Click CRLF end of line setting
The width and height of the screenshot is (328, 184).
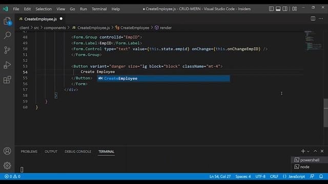coord(274,176)
